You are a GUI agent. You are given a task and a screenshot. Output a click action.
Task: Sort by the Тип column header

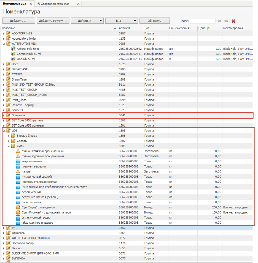click(155, 28)
